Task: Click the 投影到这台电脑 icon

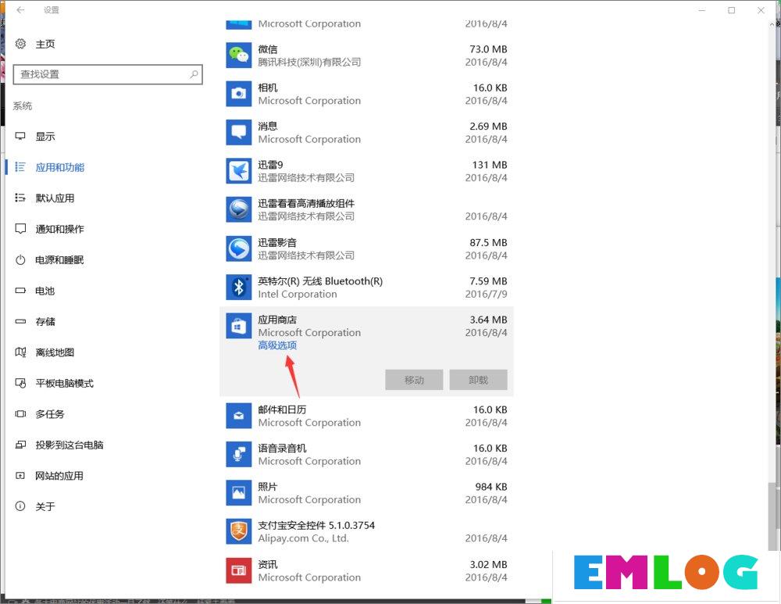Action: coord(20,445)
